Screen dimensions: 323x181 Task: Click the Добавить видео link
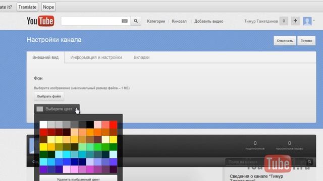tap(208, 21)
